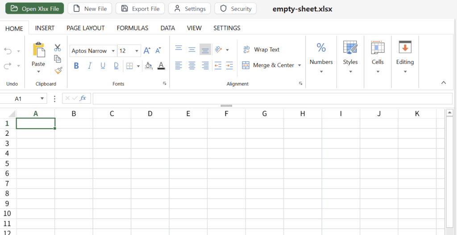This screenshot has width=457, height=235.
Task: Open the PAGE LAYOUT tab
Action: [x=86, y=28]
